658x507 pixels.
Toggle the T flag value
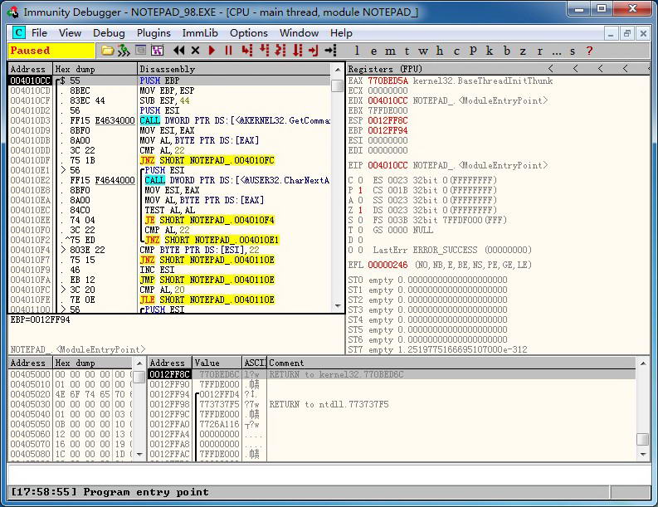click(x=360, y=230)
